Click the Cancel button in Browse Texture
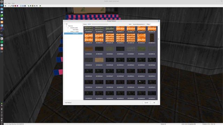This screenshot has height=125, width=223. click(146, 103)
